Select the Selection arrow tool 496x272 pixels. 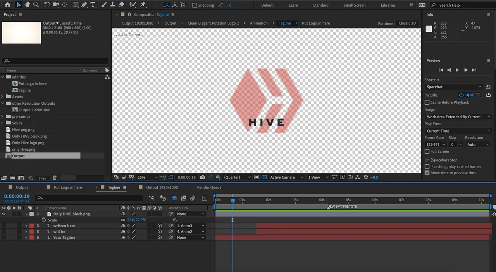tap(18, 5)
